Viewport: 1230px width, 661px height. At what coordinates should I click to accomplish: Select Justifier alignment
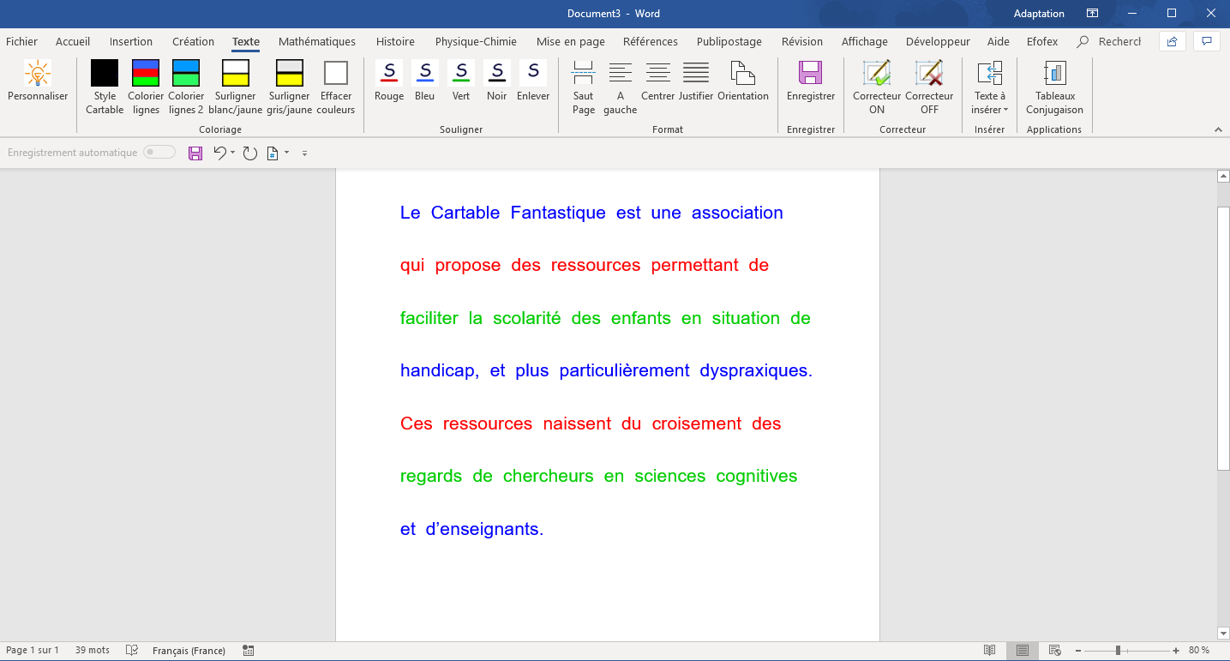pyautogui.click(x=696, y=73)
